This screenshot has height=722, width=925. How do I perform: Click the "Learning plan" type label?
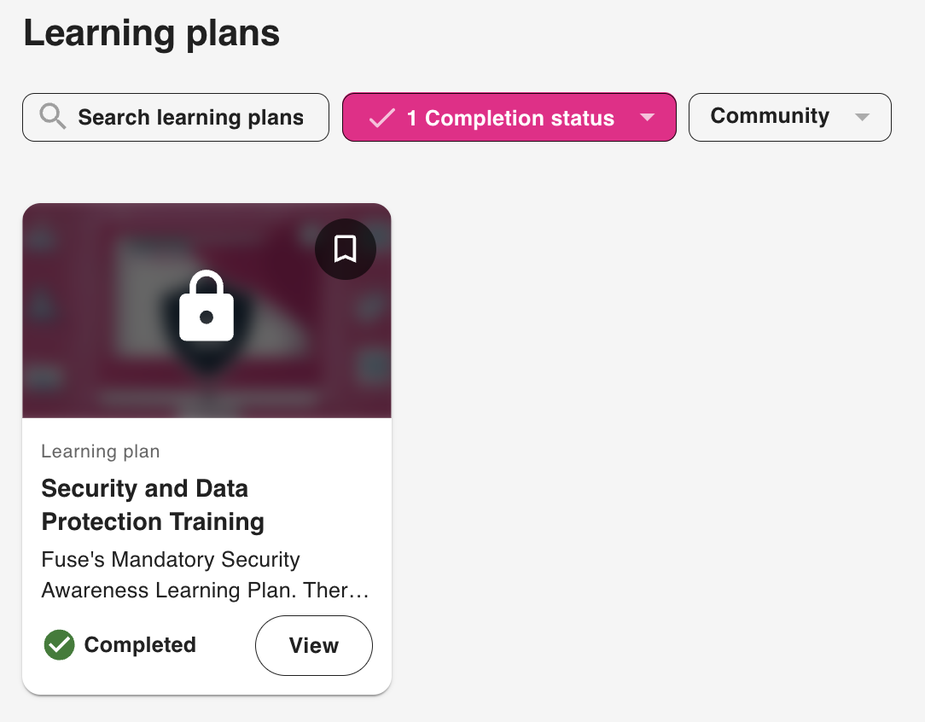coord(101,451)
